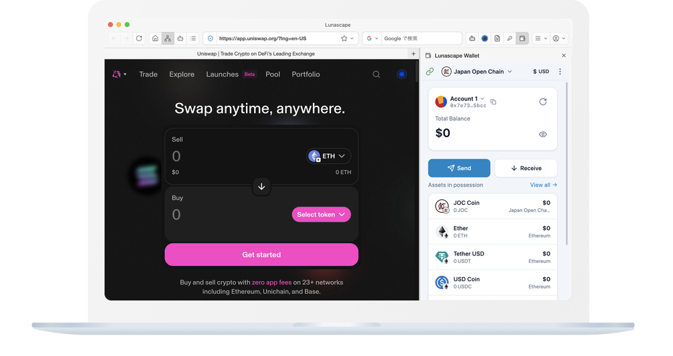Screen dimensions: 673x356
Task: Click the Receive button
Action: (x=526, y=169)
